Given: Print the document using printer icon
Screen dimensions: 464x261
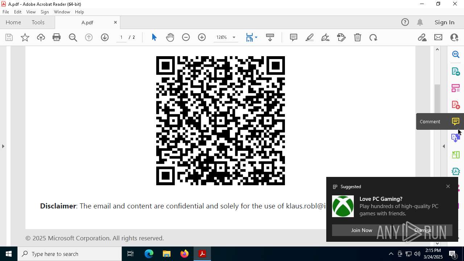Looking at the screenshot, I should click(57, 37).
